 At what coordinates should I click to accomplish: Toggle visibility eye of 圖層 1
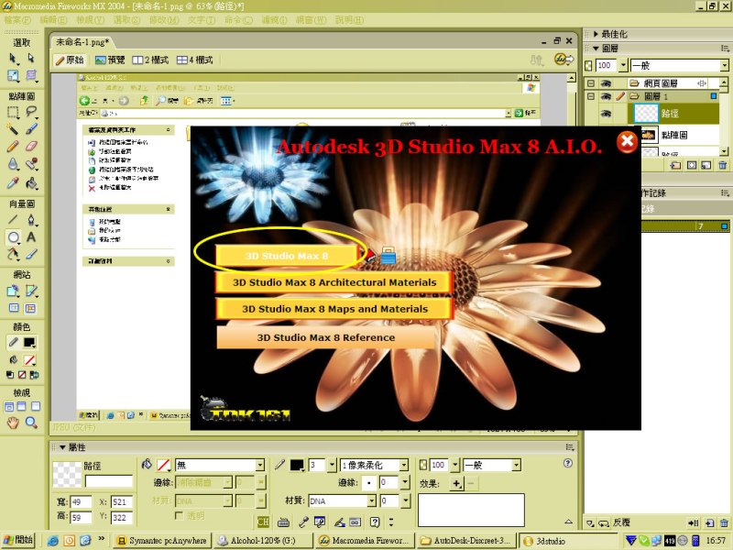tap(606, 96)
